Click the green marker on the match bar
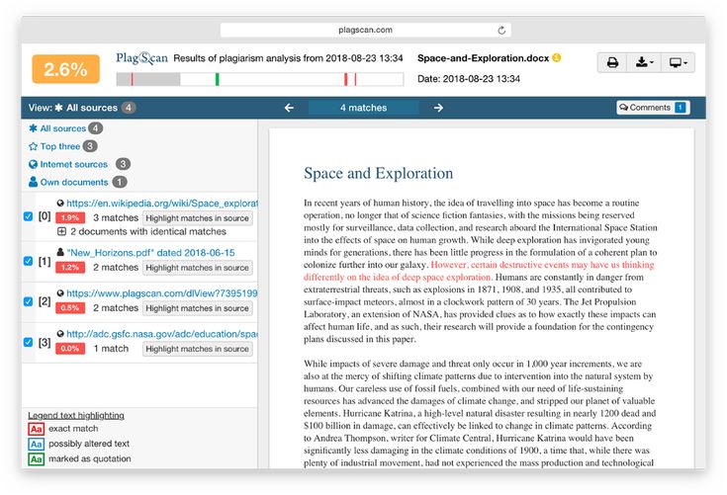 (217, 79)
